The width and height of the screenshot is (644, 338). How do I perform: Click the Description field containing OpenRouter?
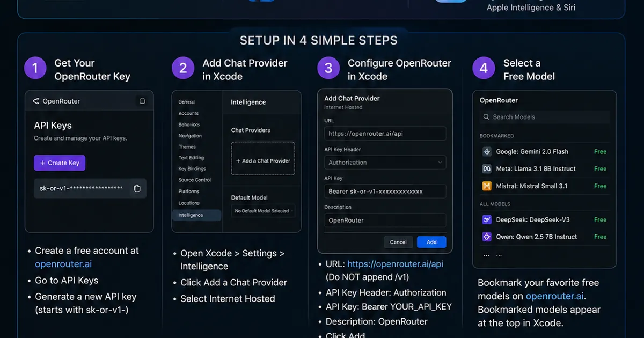(x=385, y=221)
